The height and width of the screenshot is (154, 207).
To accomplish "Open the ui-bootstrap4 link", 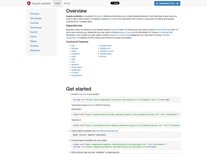I will tap(164, 32).
